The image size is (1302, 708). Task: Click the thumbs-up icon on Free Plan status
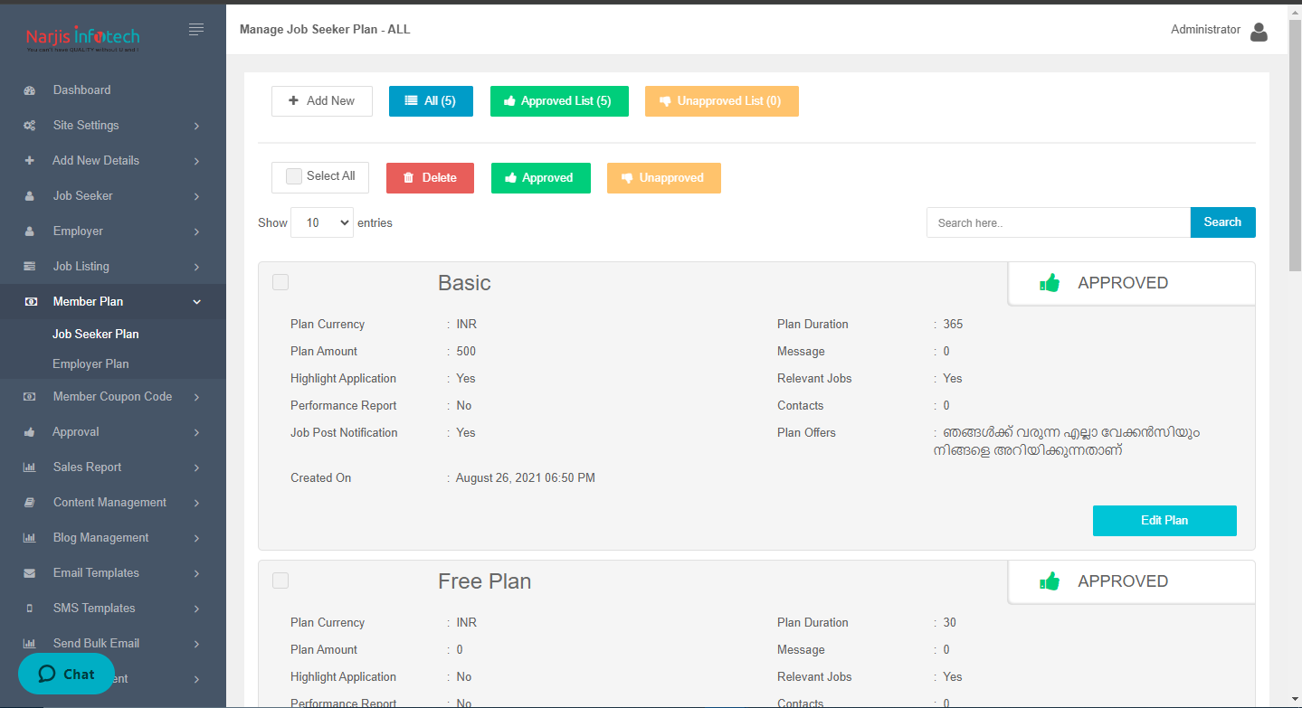pyautogui.click(x=1050, y=581)
